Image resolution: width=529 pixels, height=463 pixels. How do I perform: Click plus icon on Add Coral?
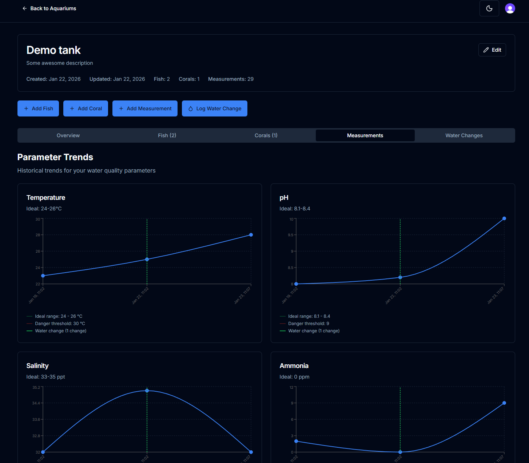click(x=72, y=108)
